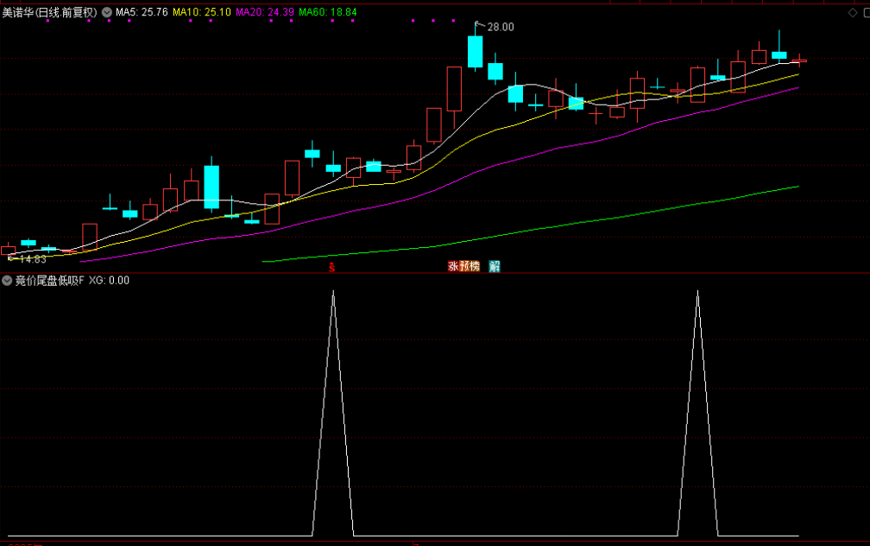The width and height of the screenshot is (870, 546).
Task: Click the tall cyan candle under 28.00
Action: (x=475, y=51)
